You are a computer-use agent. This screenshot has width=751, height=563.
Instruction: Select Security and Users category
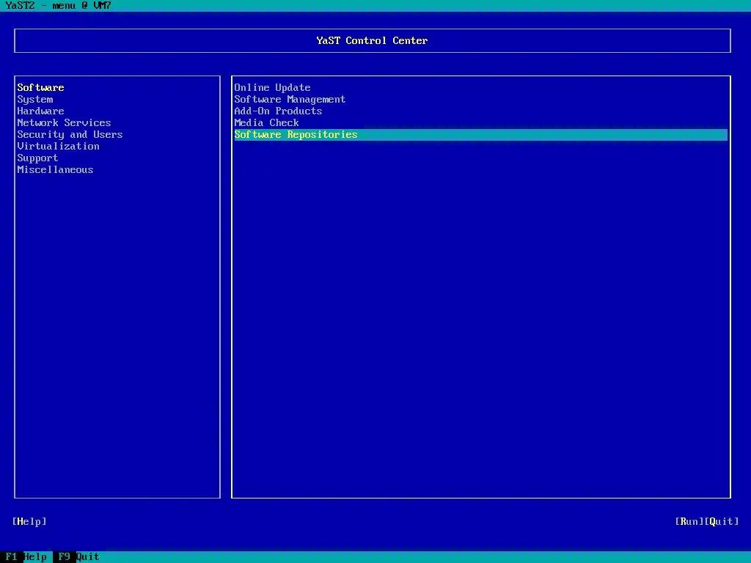click(70, 135)
